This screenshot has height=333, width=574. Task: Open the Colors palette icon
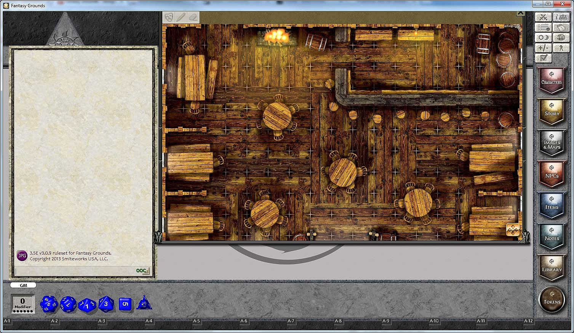coord(561,38)
